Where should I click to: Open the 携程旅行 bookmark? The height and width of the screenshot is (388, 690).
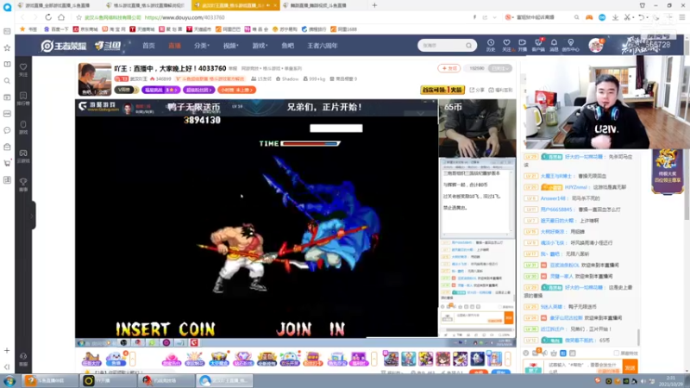(314, 29)
